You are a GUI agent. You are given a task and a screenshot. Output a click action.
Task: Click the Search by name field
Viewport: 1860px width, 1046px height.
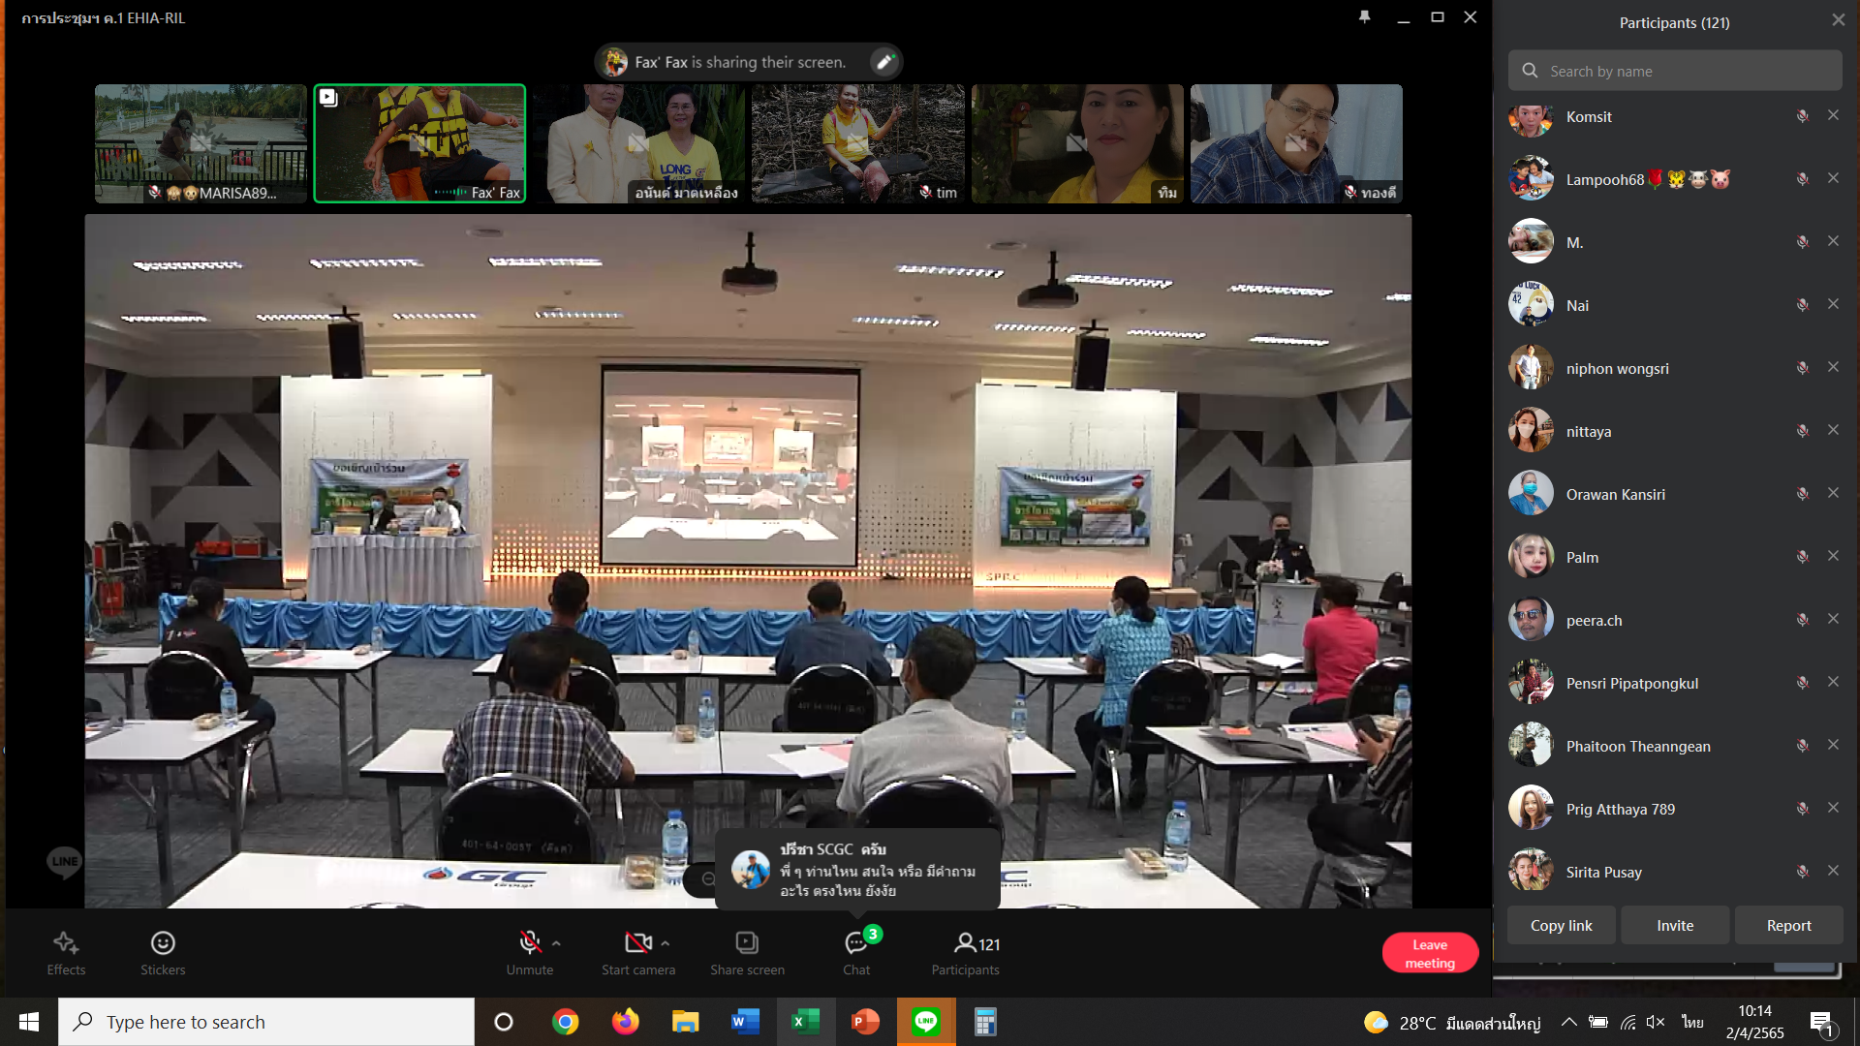tap(1675, 71)
